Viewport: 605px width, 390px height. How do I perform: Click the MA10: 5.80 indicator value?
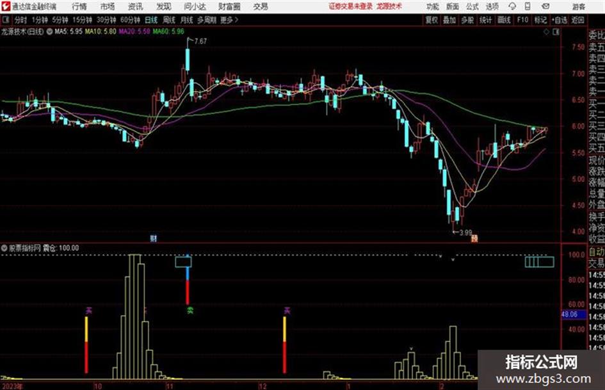[x=101, y=31]
